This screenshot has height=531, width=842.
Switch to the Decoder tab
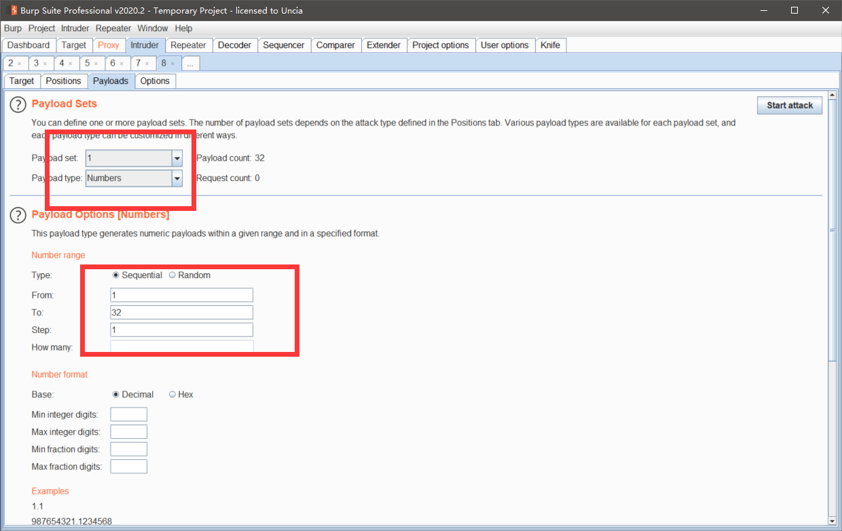[234, 45]
